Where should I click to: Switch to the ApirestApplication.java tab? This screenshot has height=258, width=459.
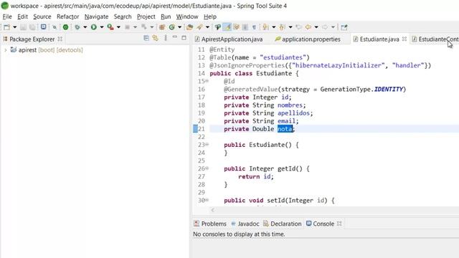[x=229, y=39]
